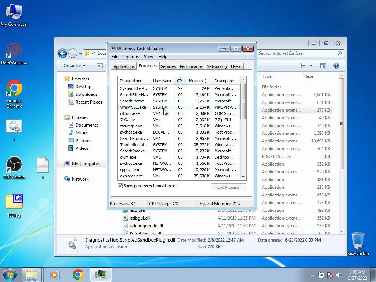Switch to the Services tab
376x282 pixels.
pos(168,66)
